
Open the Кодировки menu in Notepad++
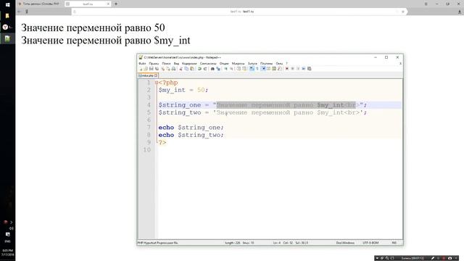189,63
